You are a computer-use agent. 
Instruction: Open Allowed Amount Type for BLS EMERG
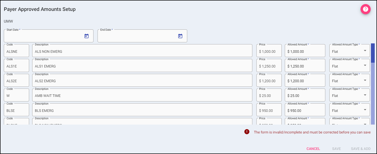tap(365, 110)
